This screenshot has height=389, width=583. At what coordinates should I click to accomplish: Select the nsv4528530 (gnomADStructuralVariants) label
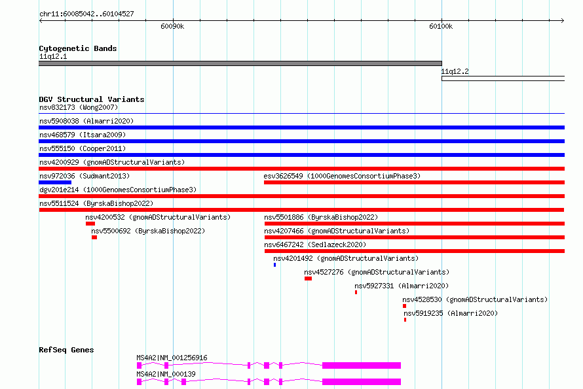(475, 300)
